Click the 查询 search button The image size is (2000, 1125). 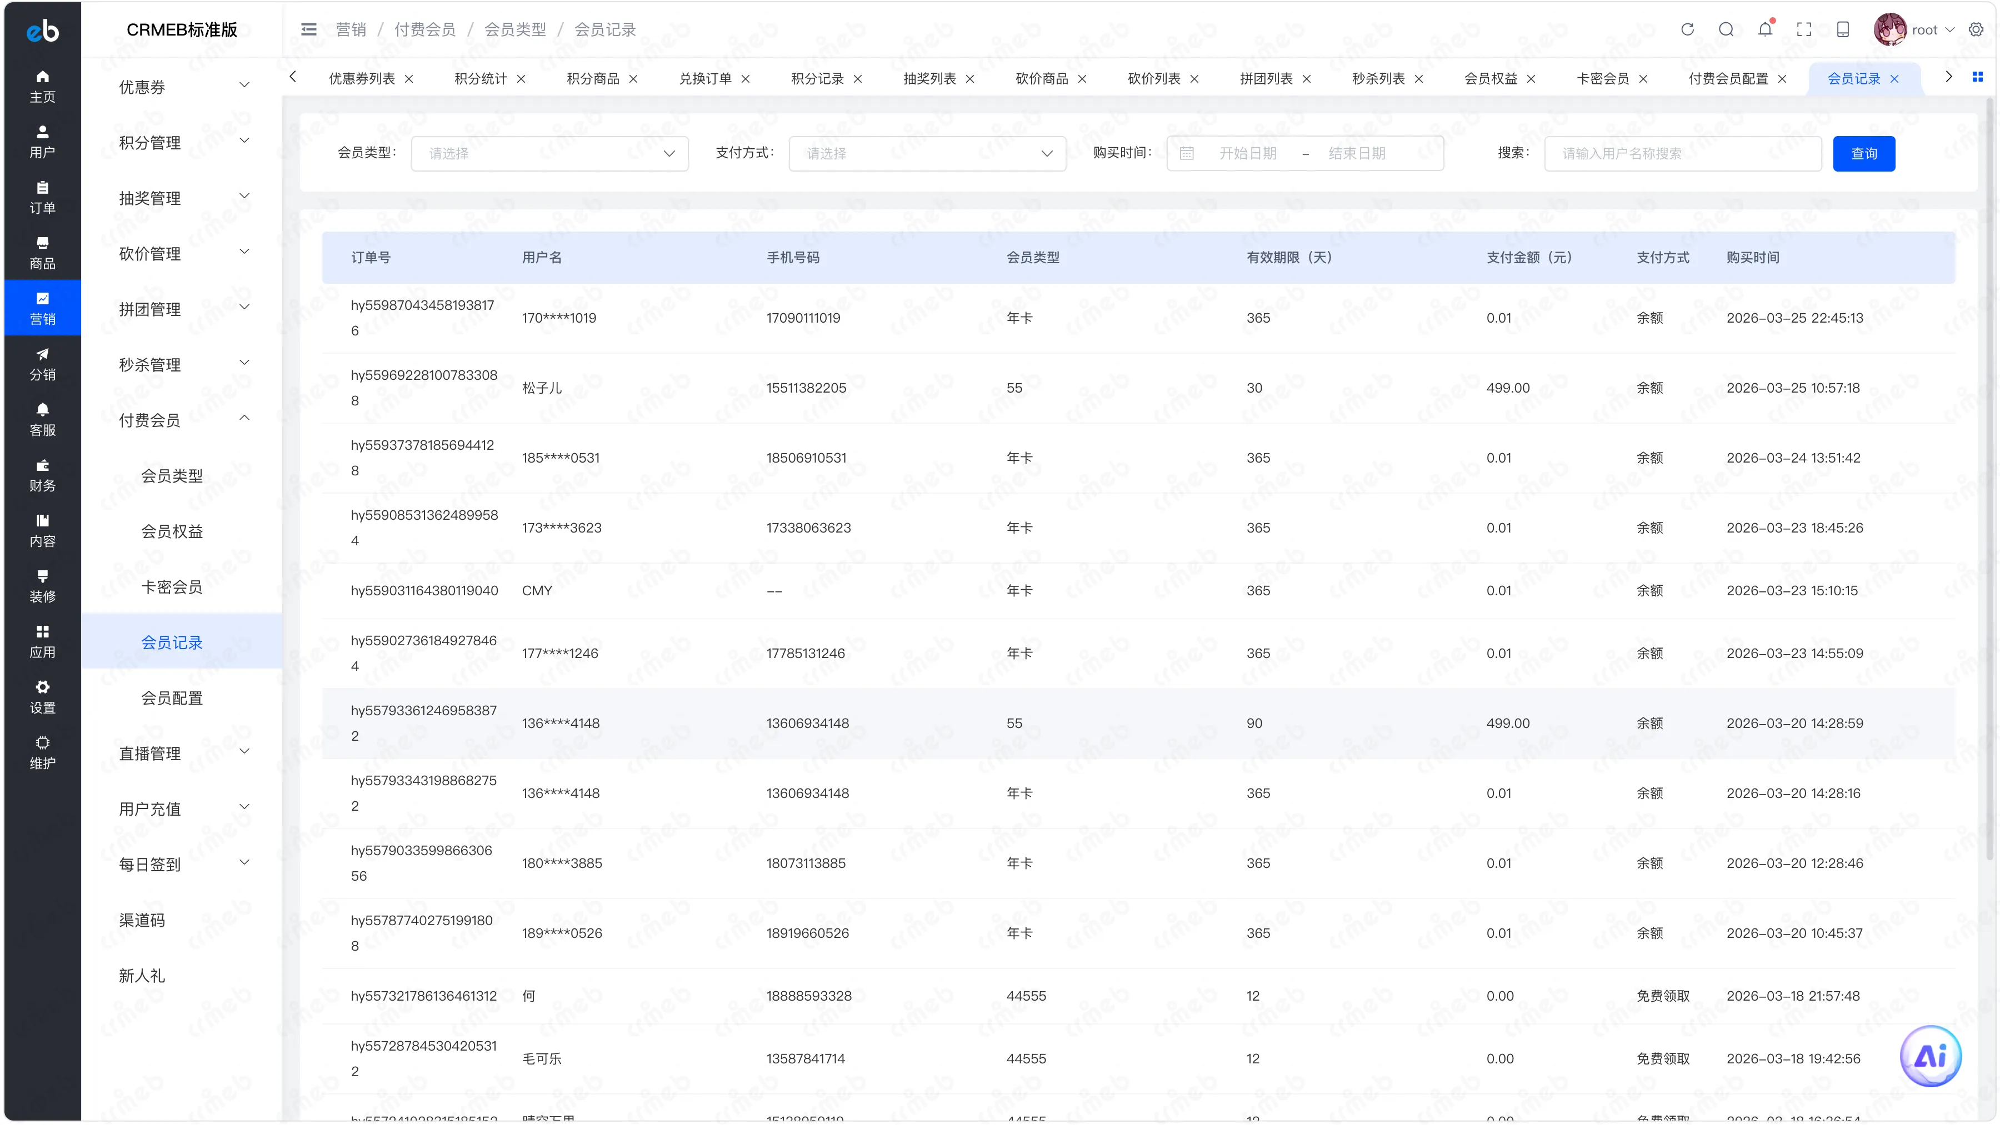pyautogui.click(x=1863, y=154)
